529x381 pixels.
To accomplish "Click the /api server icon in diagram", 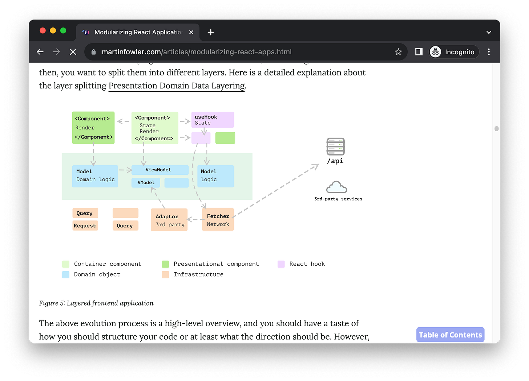I will click(x=335, y=146).
